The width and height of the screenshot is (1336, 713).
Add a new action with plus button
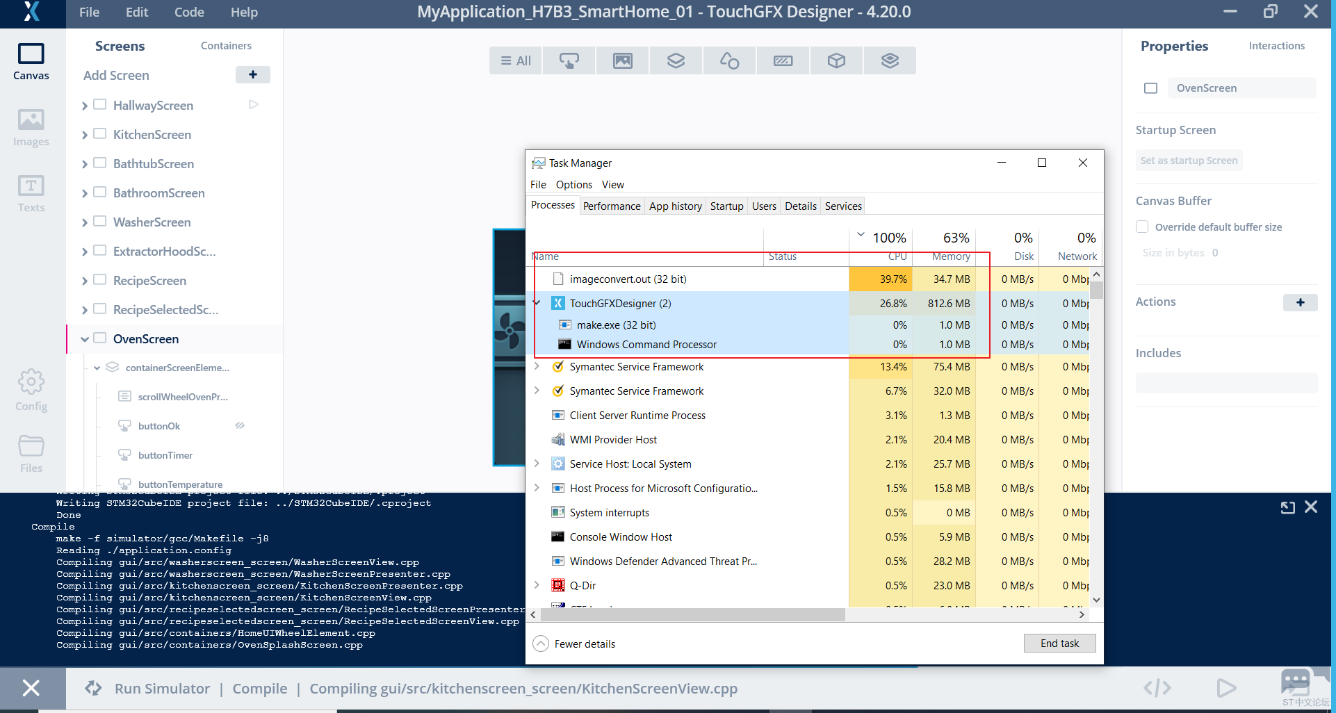1300,302
